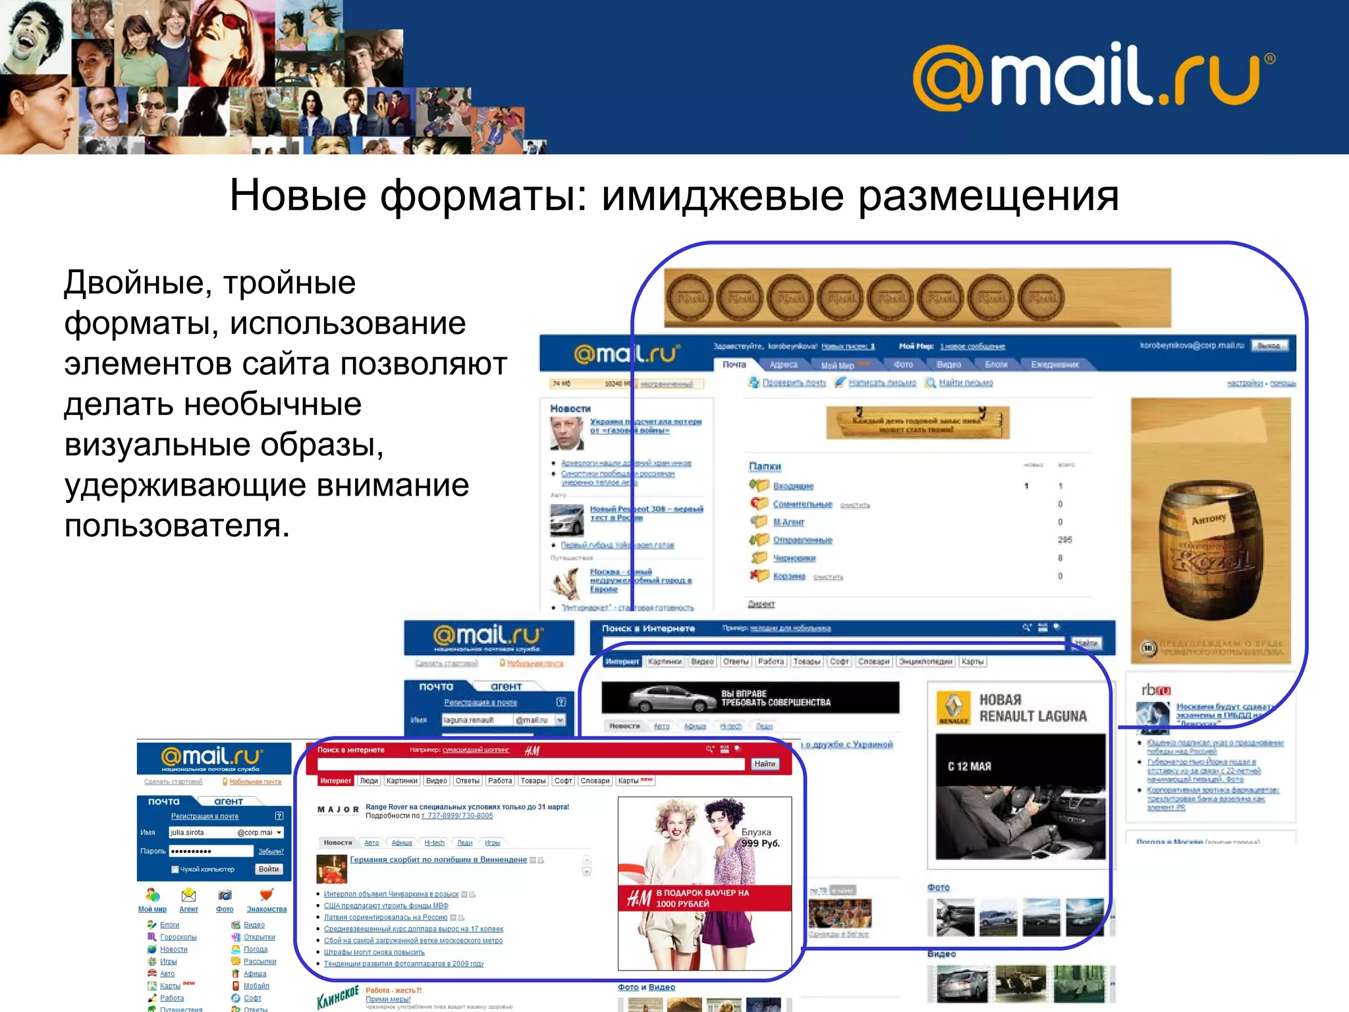The width and height of the screenshot is (1349, 1012).
Task: Click the настройки link in the mailbox
Action: coord(1245,383)
